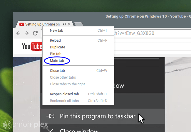
Task: Click 'Close window' text in the video
Action: [79, 131]
